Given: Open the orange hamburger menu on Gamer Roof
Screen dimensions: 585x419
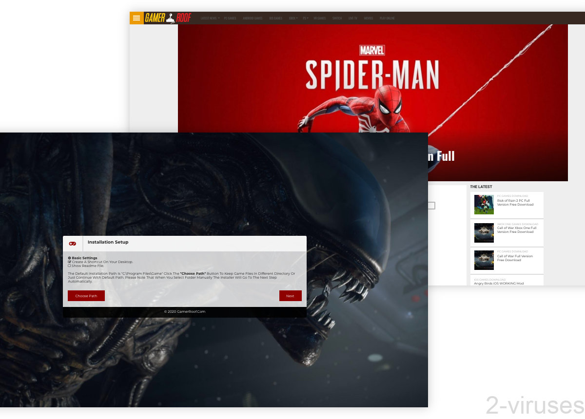Looking at the screenshot, I should 136,18.
